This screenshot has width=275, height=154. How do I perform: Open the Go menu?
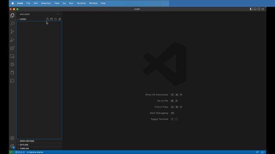[x=64, y=3]
